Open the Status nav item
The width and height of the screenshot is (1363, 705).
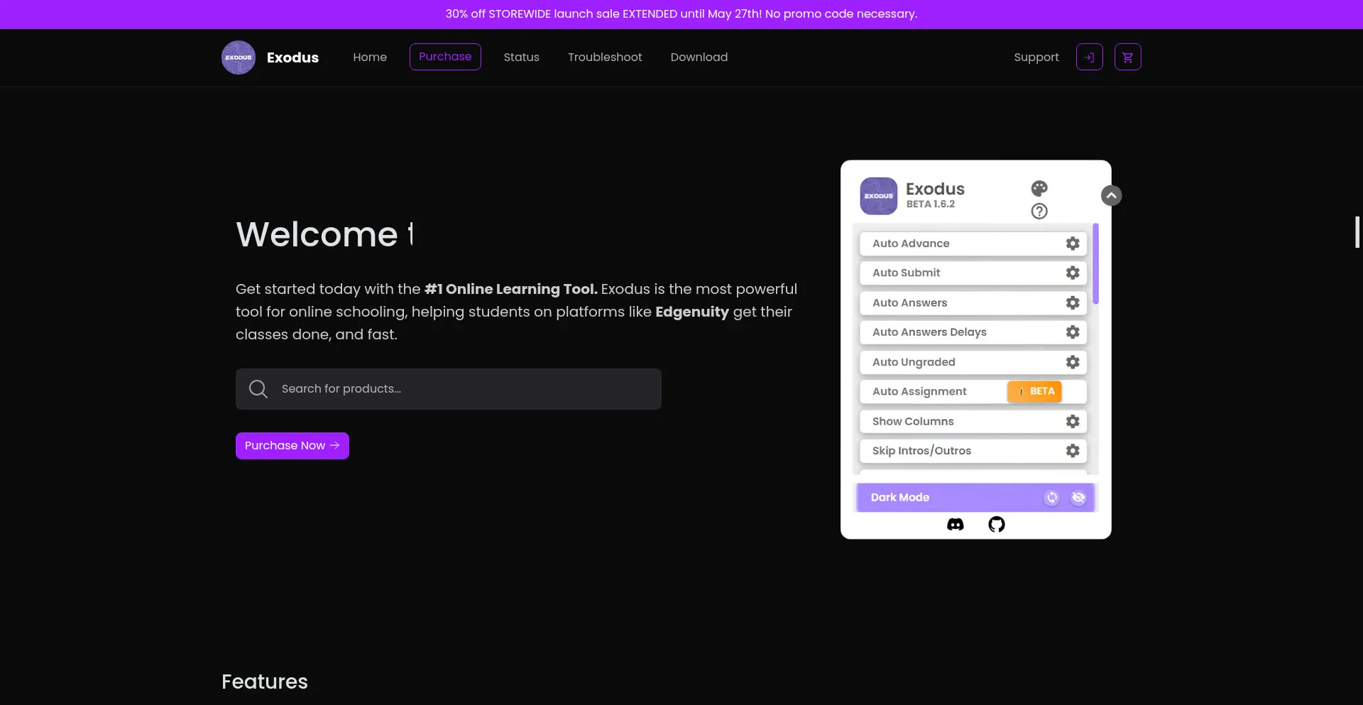(x=522, y=57)
